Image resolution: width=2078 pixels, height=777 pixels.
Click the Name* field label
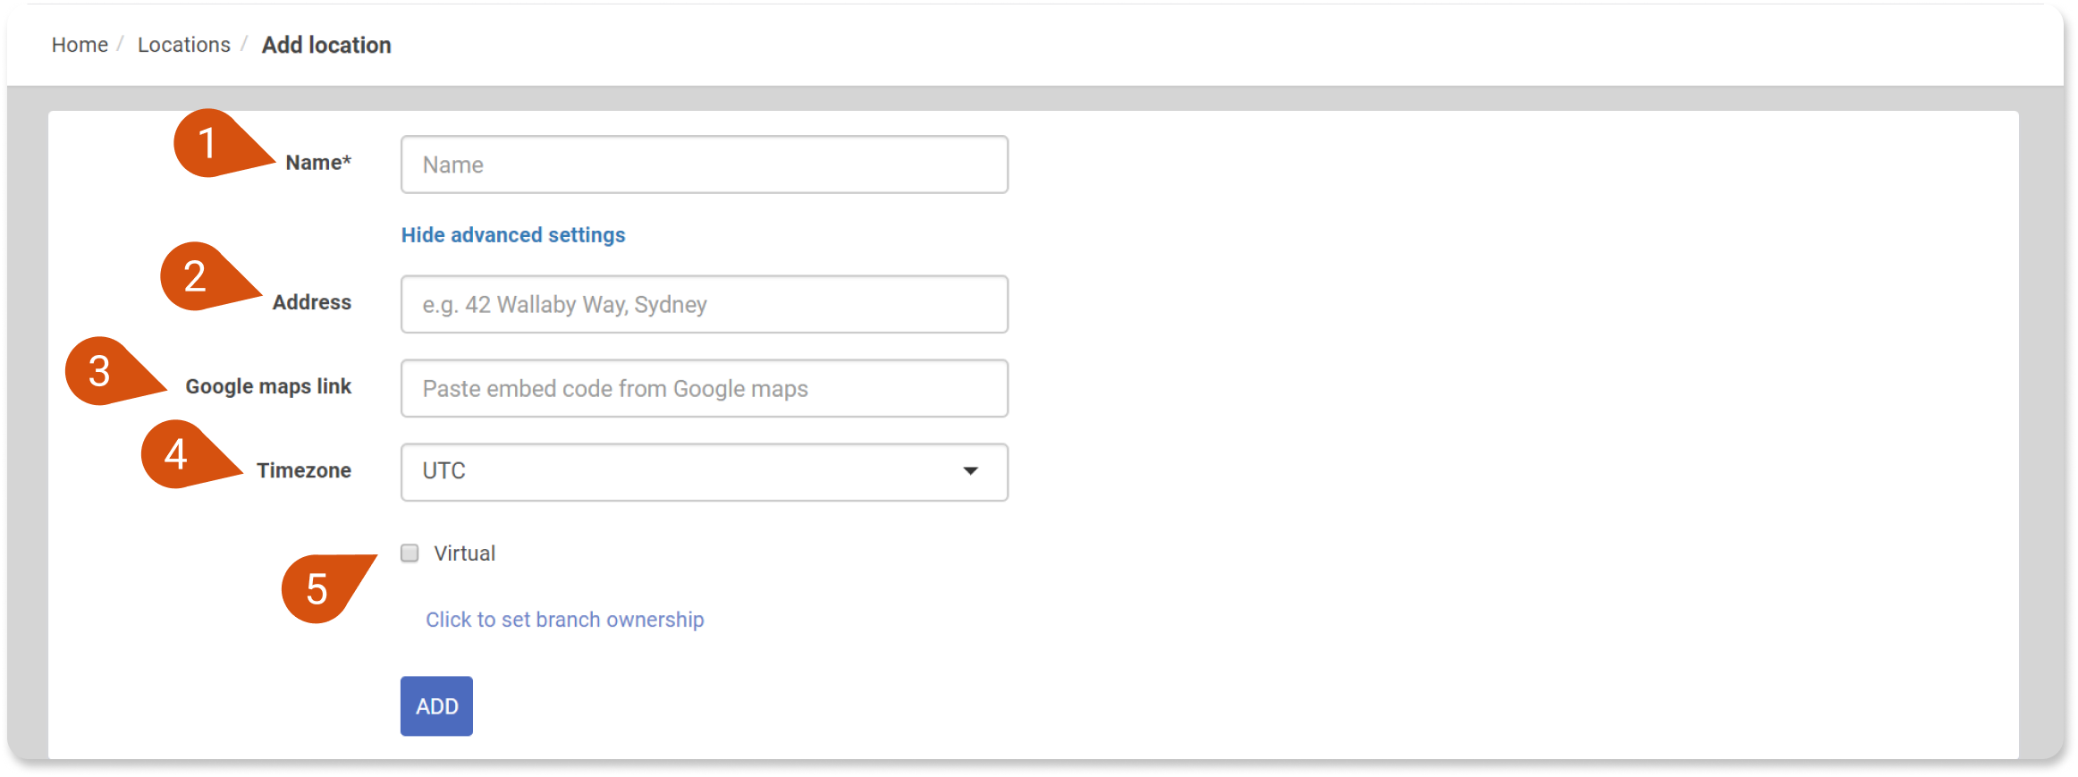318,163
